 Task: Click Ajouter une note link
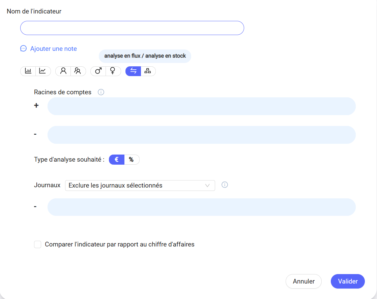pos(53,49)
